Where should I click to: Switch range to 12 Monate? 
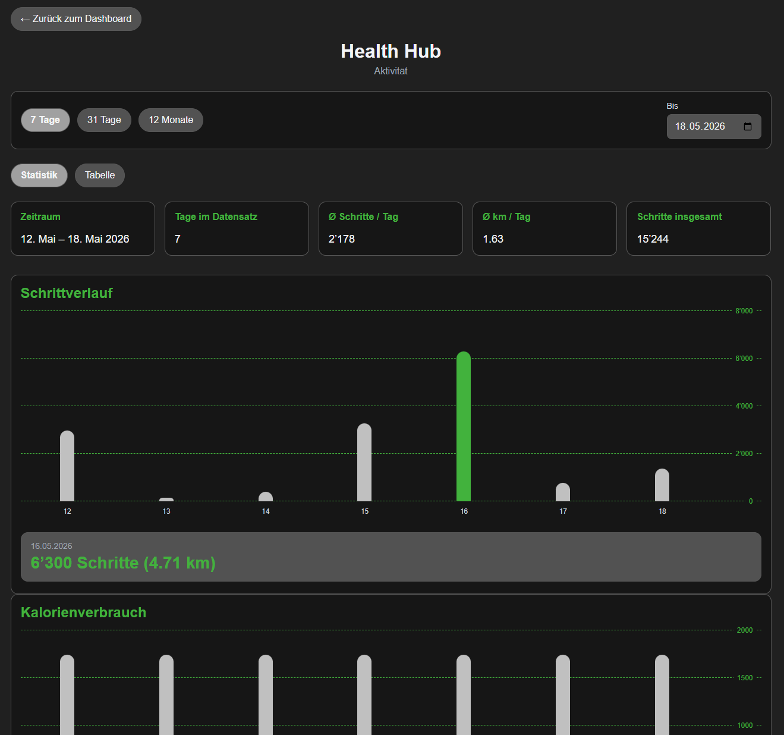pos(171,120)
